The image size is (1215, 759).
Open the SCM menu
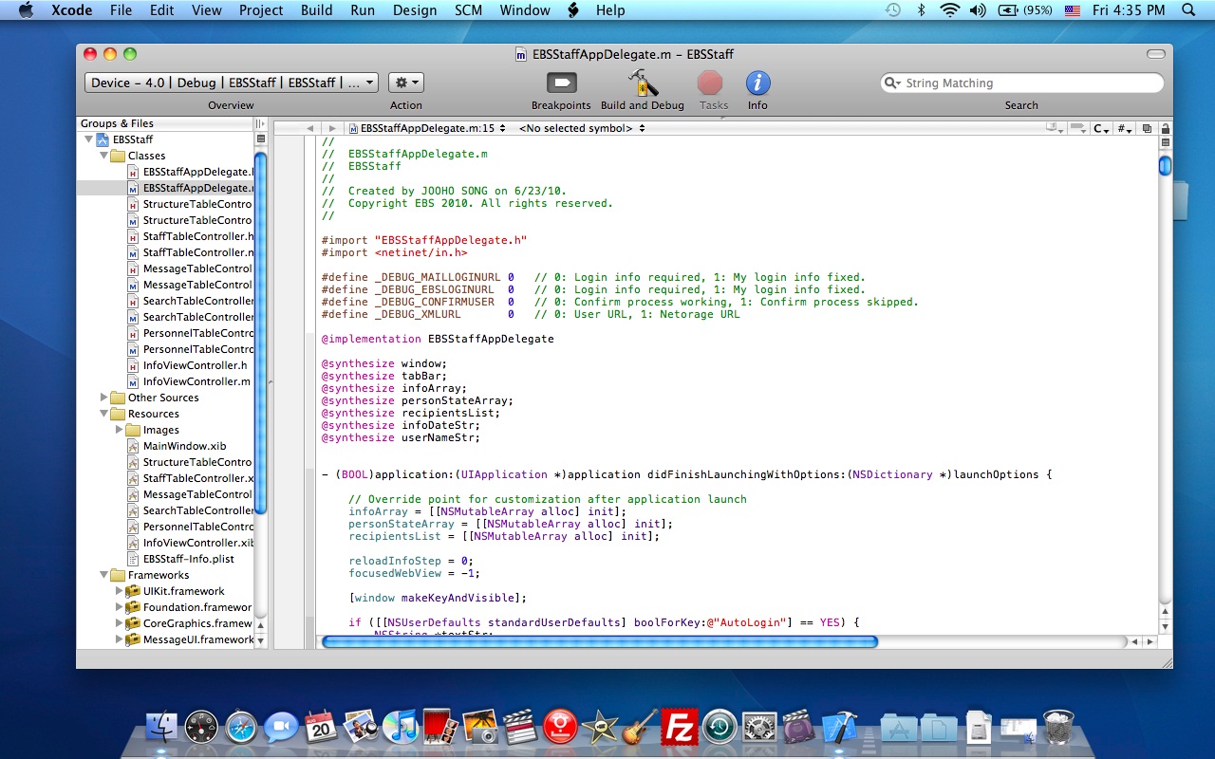[x=468, y=10]
